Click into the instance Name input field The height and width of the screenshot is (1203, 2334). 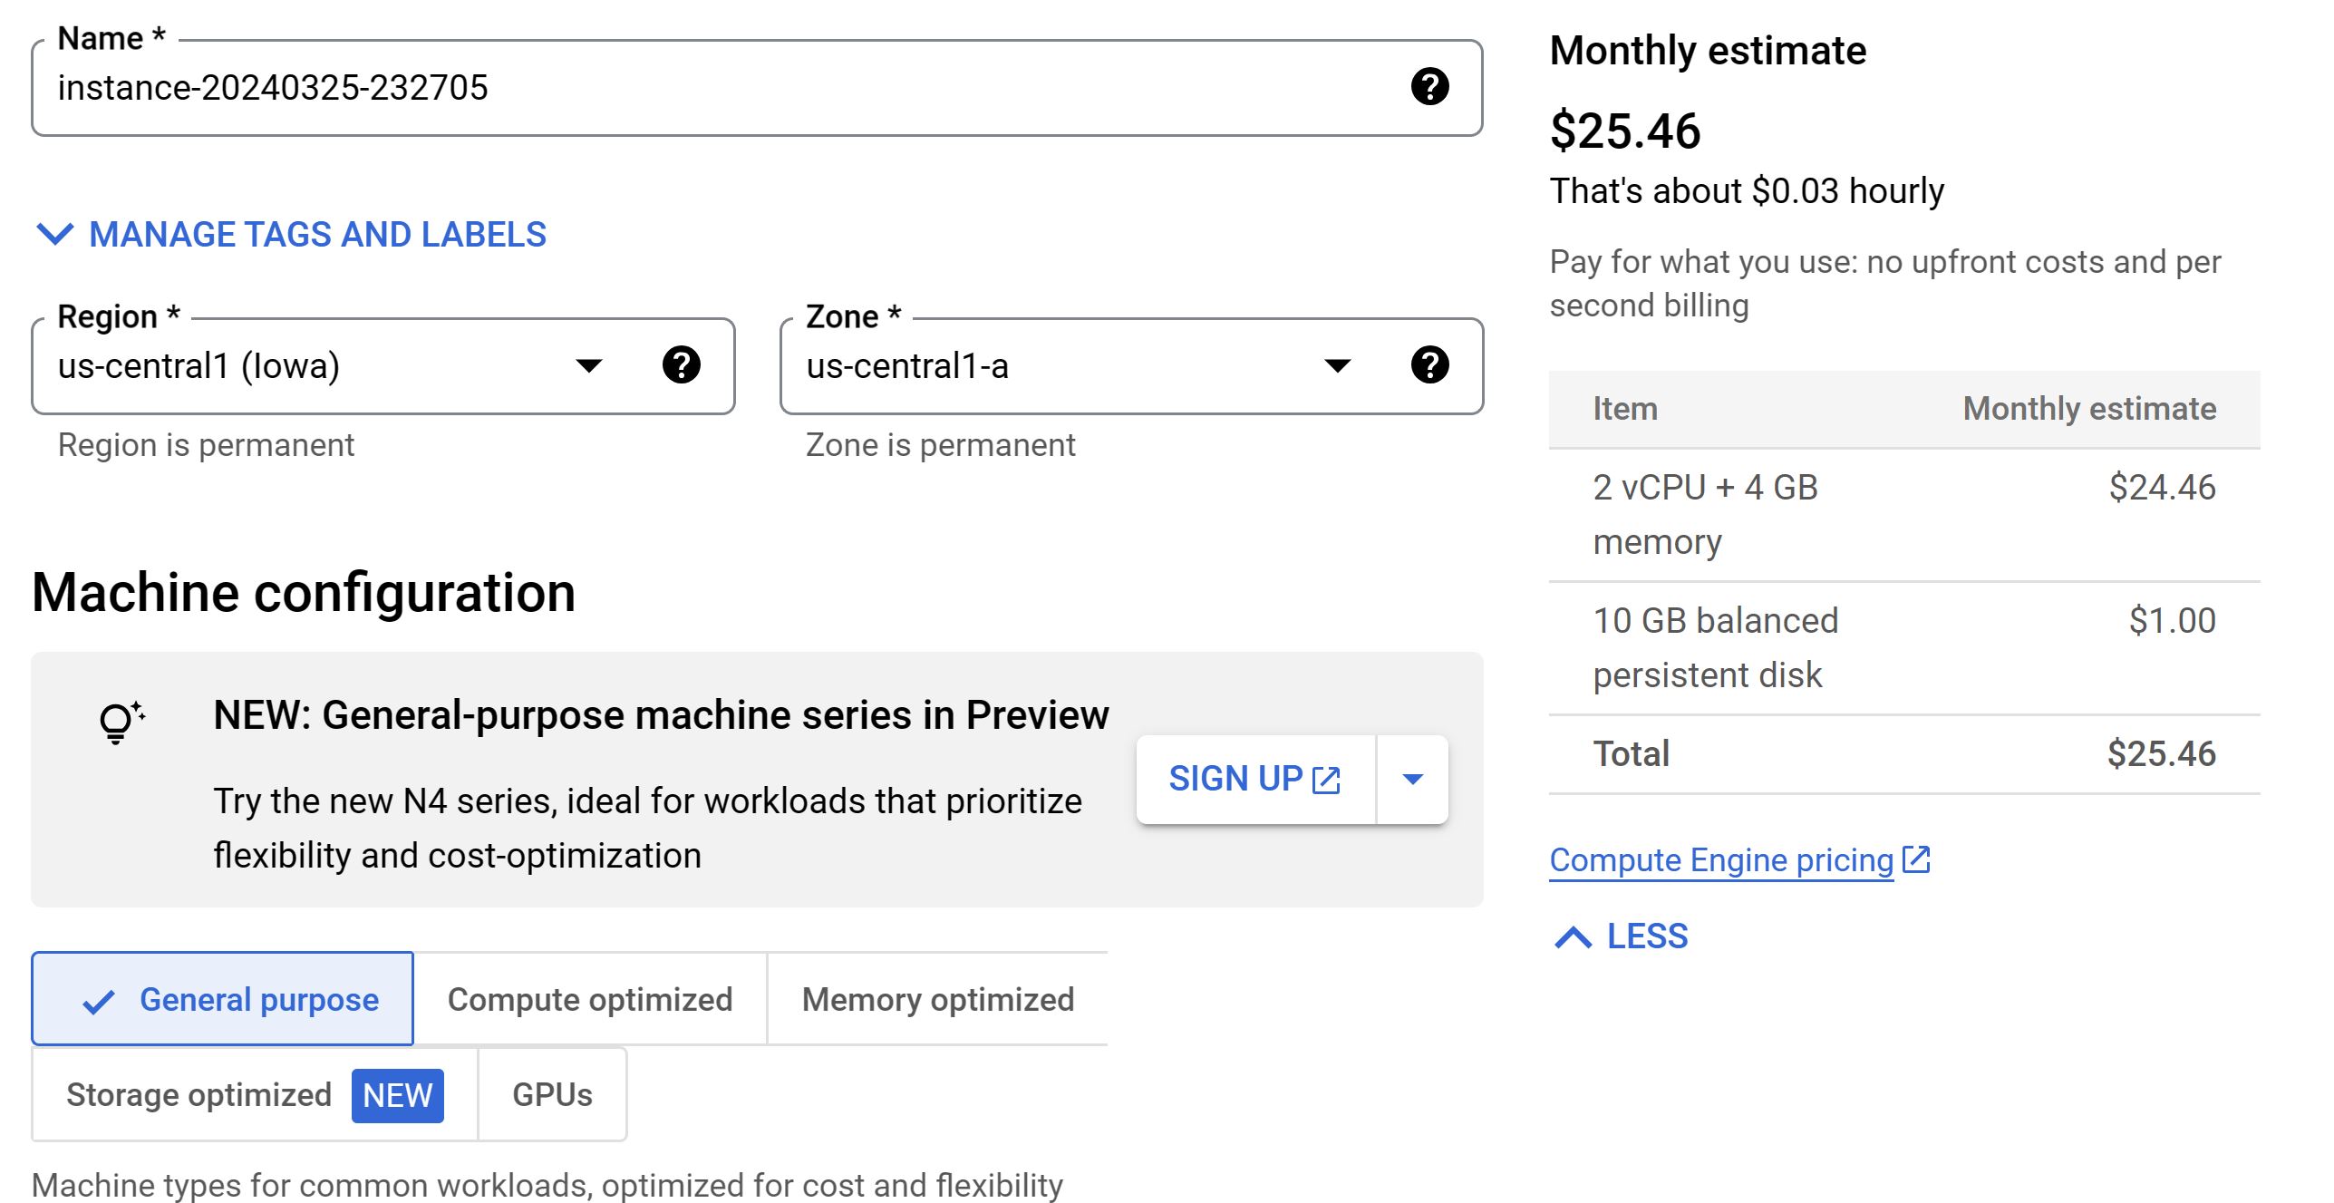tap(707, 88)
